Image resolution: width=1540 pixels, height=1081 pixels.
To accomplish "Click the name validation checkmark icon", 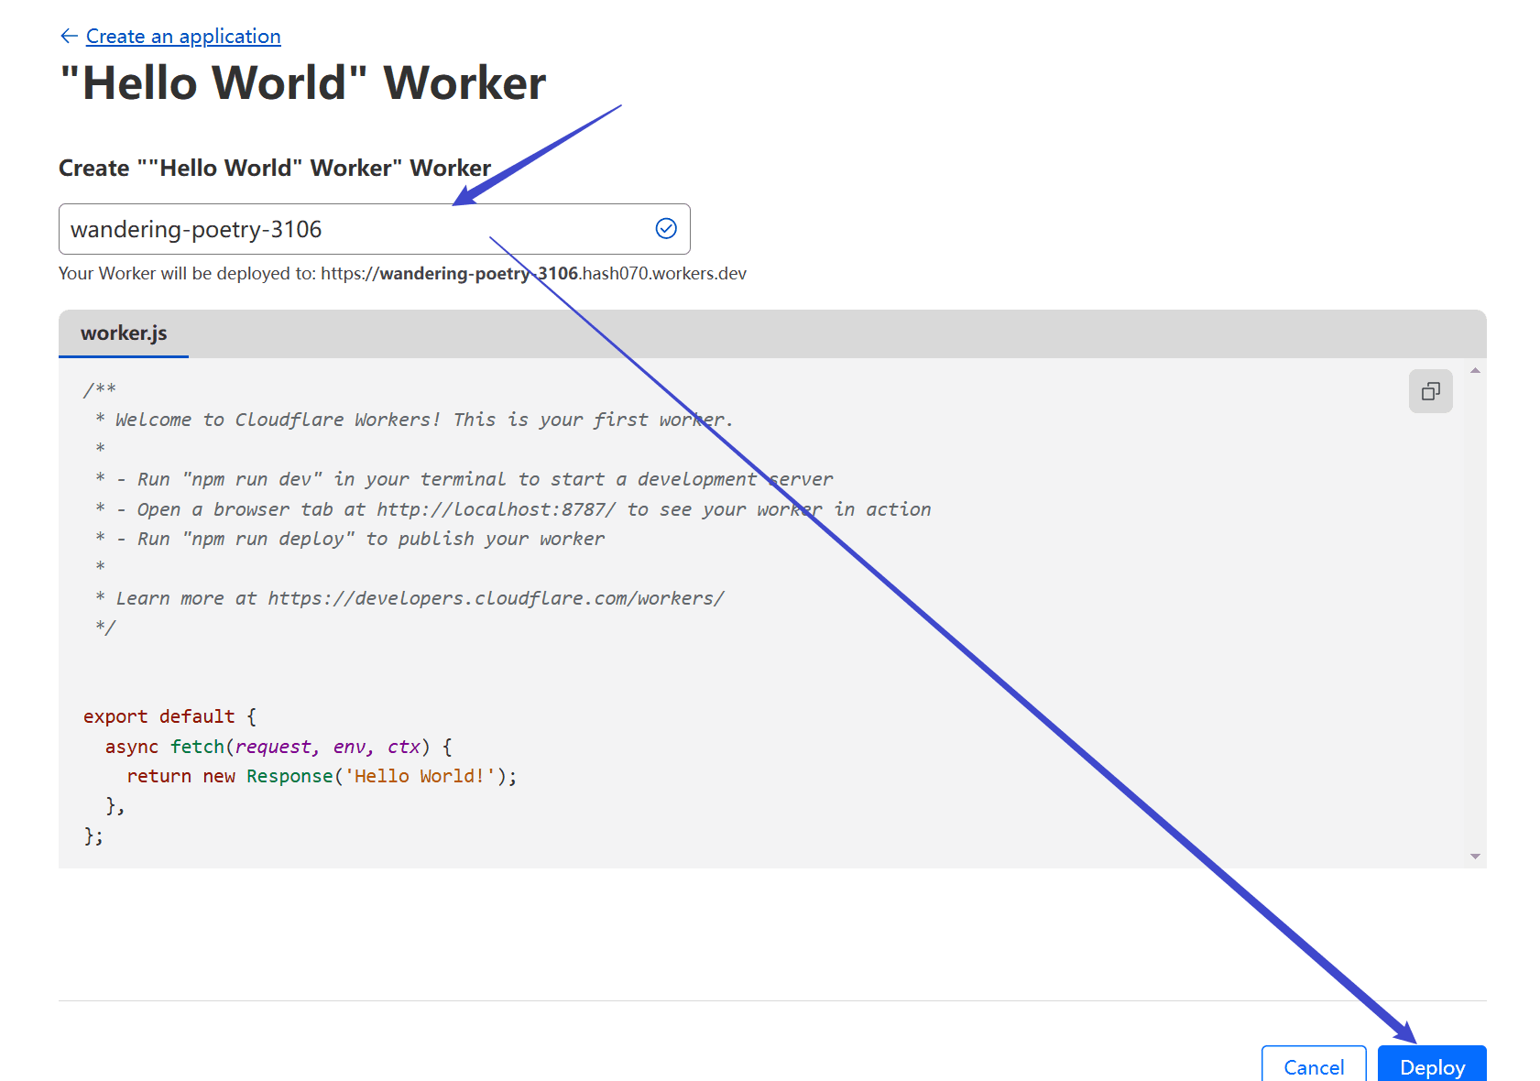I will click(666, 229).
